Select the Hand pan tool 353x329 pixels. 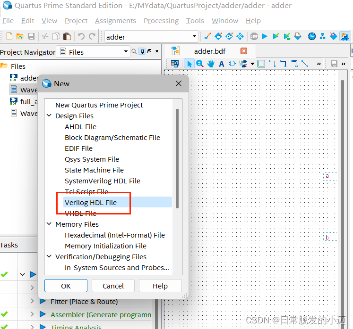pyautogui.click(x=211, y=64)
